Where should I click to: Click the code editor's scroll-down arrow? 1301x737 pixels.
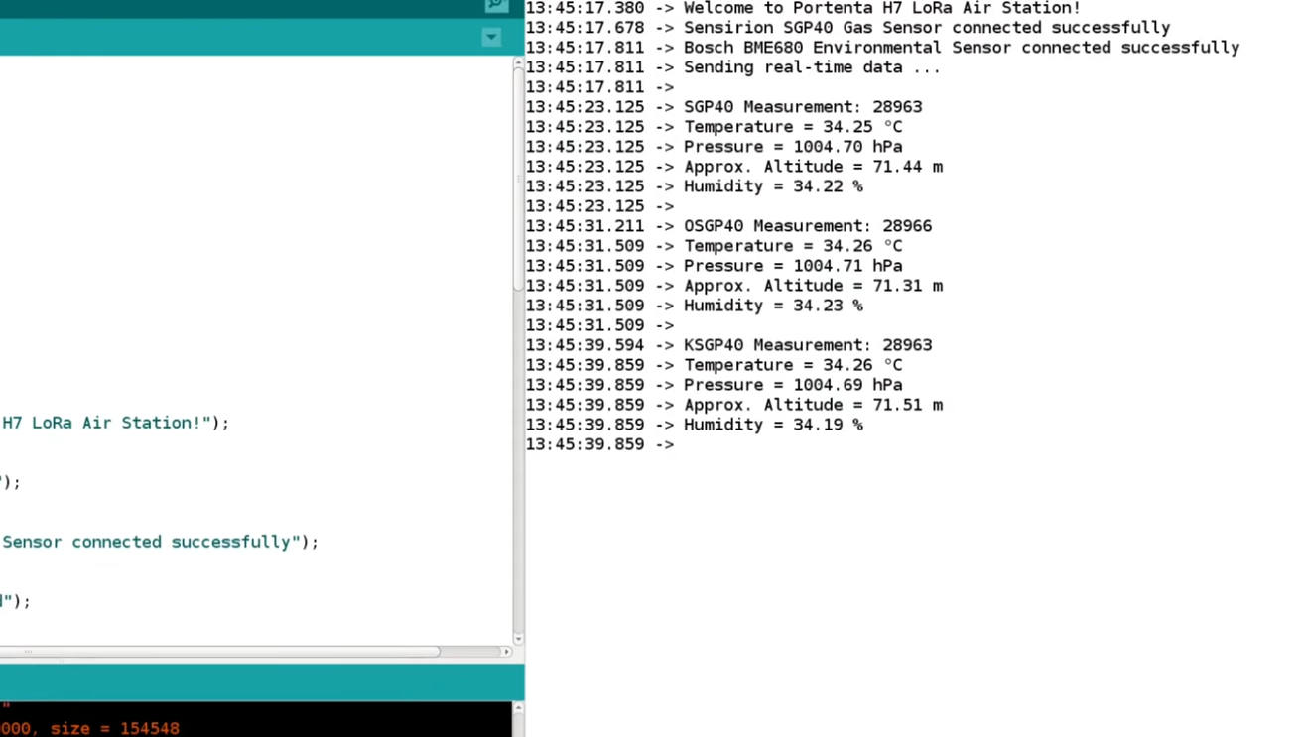coord(518,639)
